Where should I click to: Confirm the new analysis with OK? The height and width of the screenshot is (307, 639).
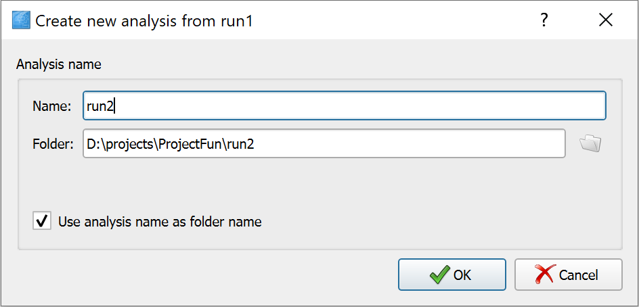point(452,275)
